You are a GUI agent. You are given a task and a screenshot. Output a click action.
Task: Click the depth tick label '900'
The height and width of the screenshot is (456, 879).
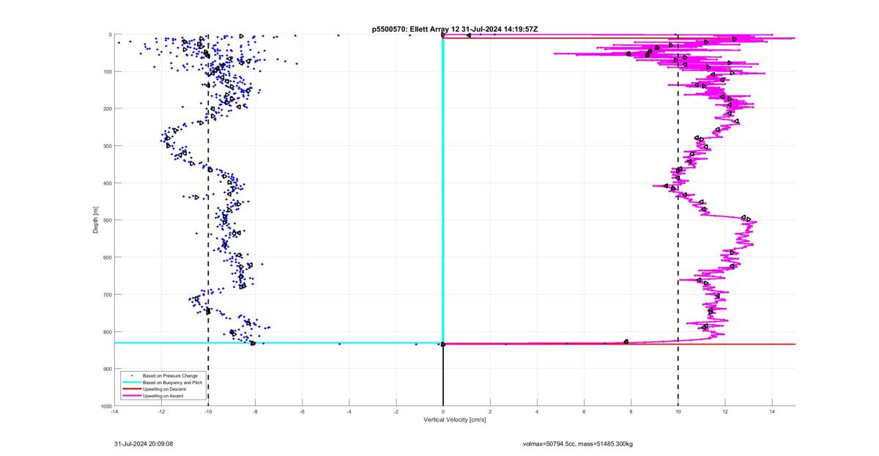coord(106,369)
